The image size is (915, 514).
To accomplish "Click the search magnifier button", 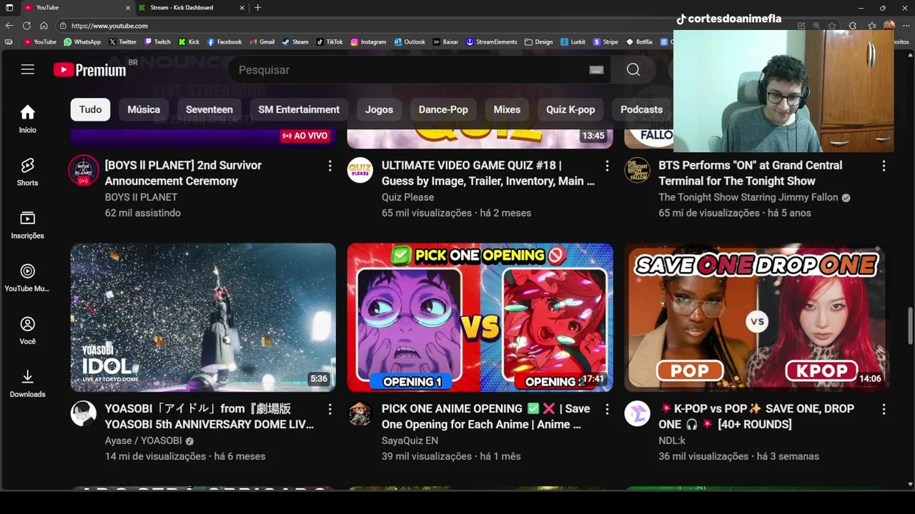I will tap(633, 69).
